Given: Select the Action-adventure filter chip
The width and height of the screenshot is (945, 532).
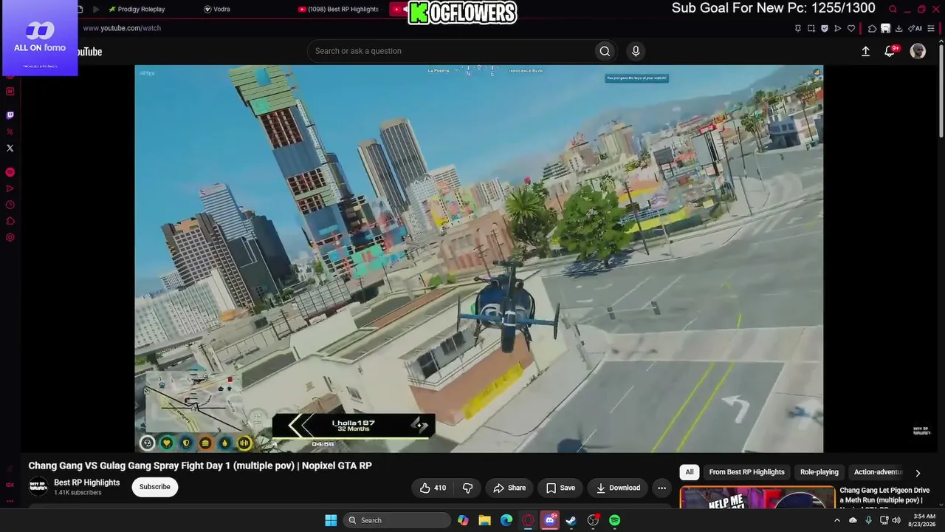Looking at the screenshot, I should 878,472.
